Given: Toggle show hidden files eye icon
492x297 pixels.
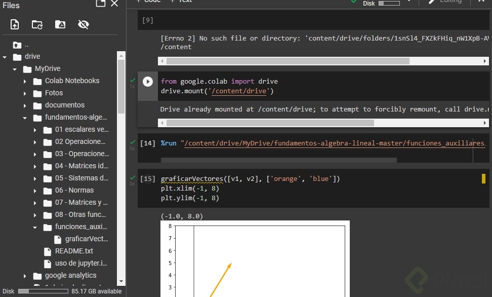Looking at the screenshot, I should 84,24.
